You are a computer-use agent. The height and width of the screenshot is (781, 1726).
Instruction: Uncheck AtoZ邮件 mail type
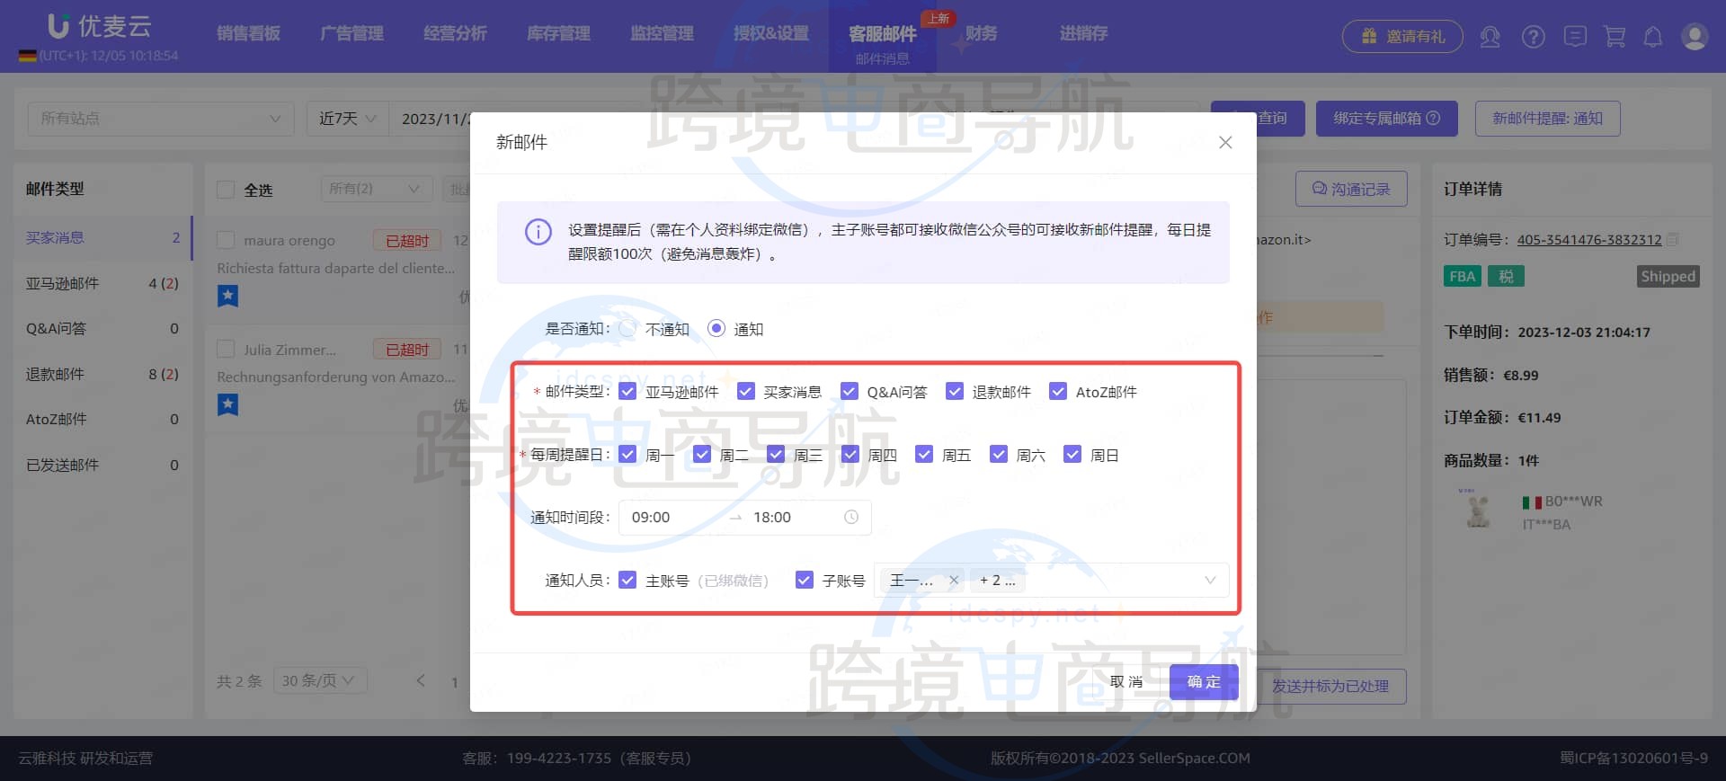pos(1058,391)
